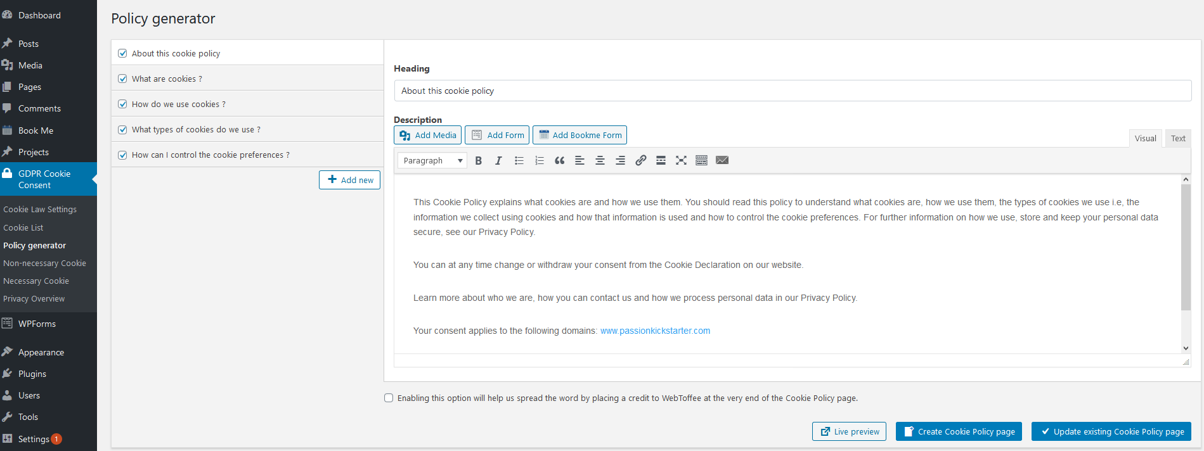The image size is (1204, 451).
Task: Click the editor vertical scrollbar thumb
Action: click(x=1186, y=247)
